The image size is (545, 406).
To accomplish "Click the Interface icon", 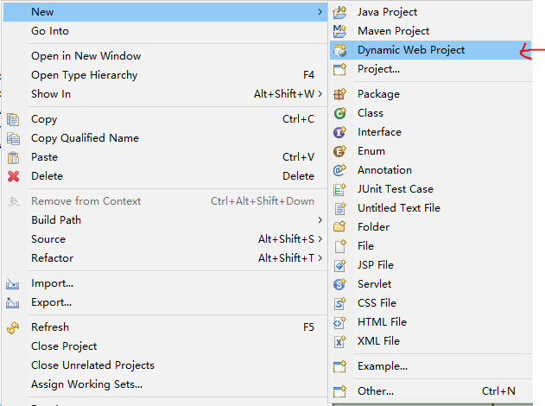I will tap(340, 132).
